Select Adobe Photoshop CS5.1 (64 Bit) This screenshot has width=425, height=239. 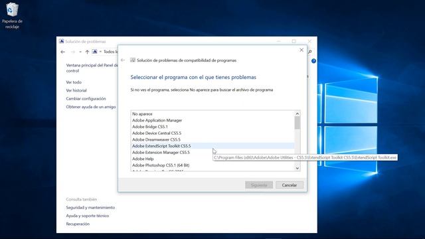tap(212, 165)
